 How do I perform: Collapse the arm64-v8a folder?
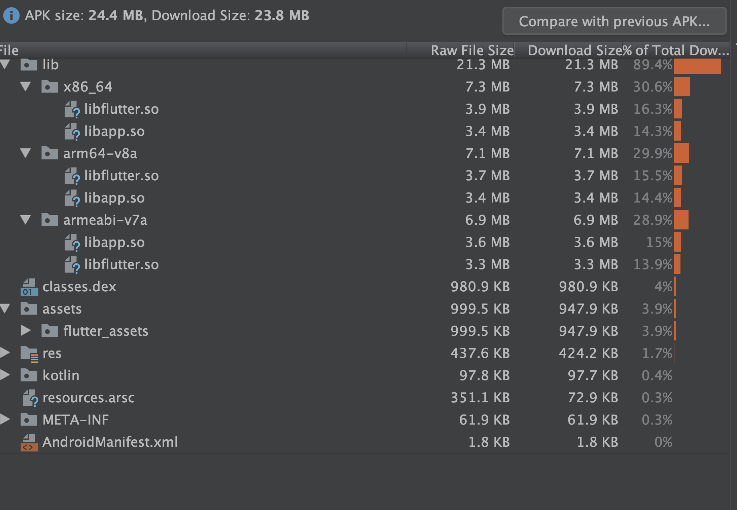[26, 153]
